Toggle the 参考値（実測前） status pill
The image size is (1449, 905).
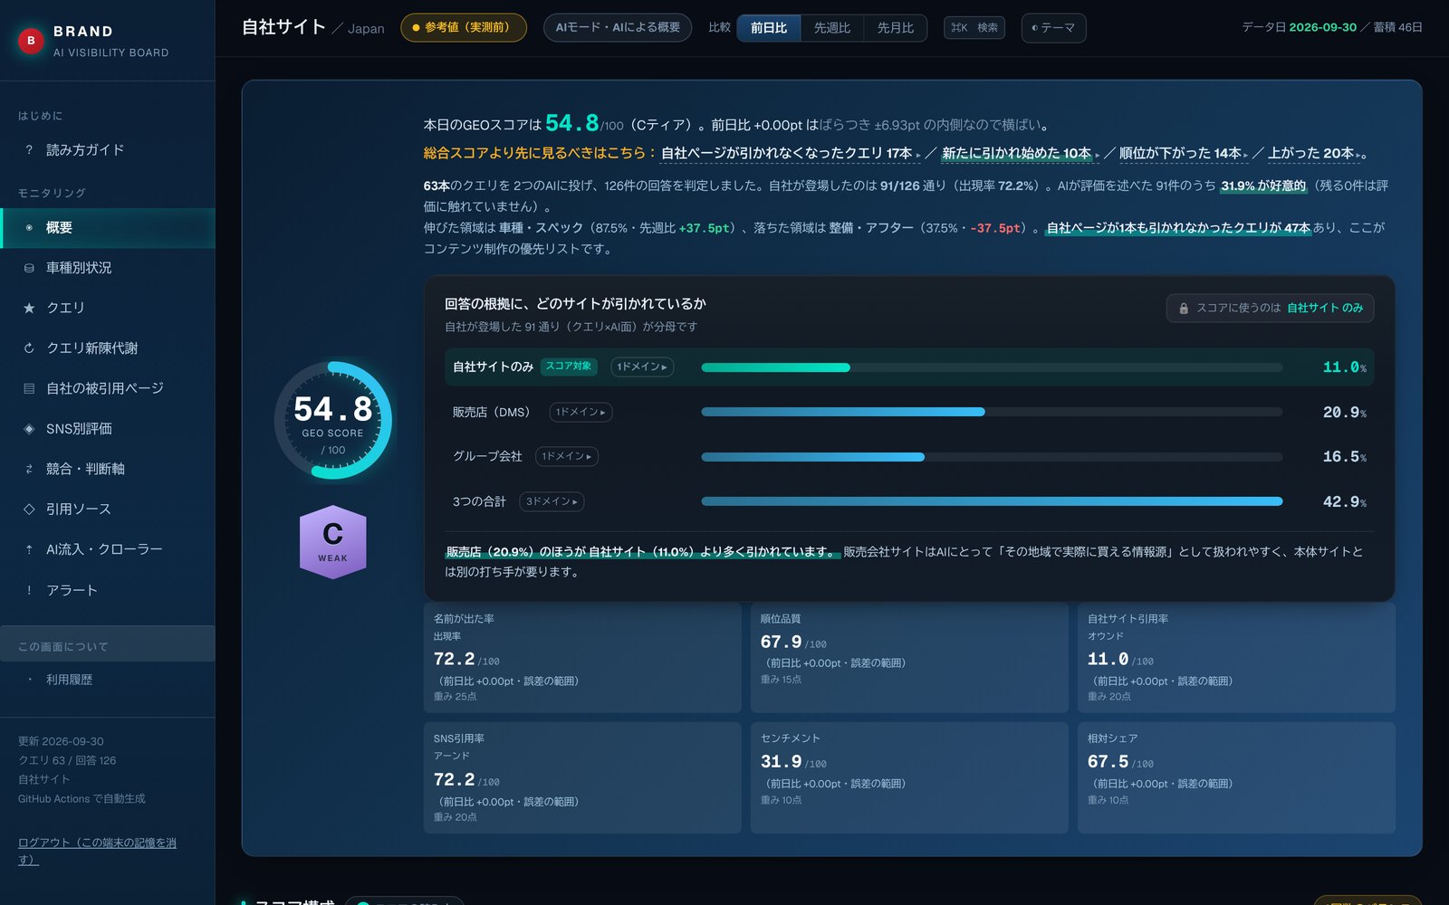click(464, 28)
